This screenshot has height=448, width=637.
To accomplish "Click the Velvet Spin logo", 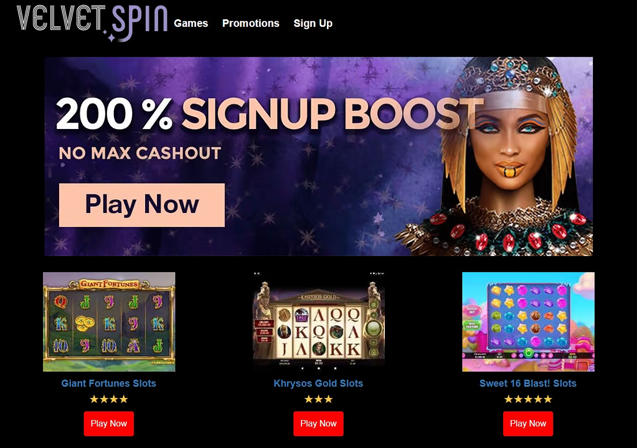I will pyautogui.click(x=92, y=22).
